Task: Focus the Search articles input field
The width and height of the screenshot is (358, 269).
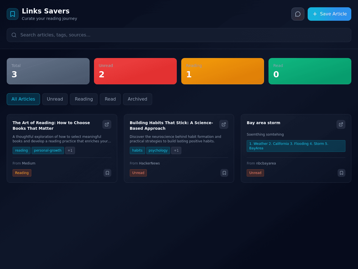Action: click(179, 35)
